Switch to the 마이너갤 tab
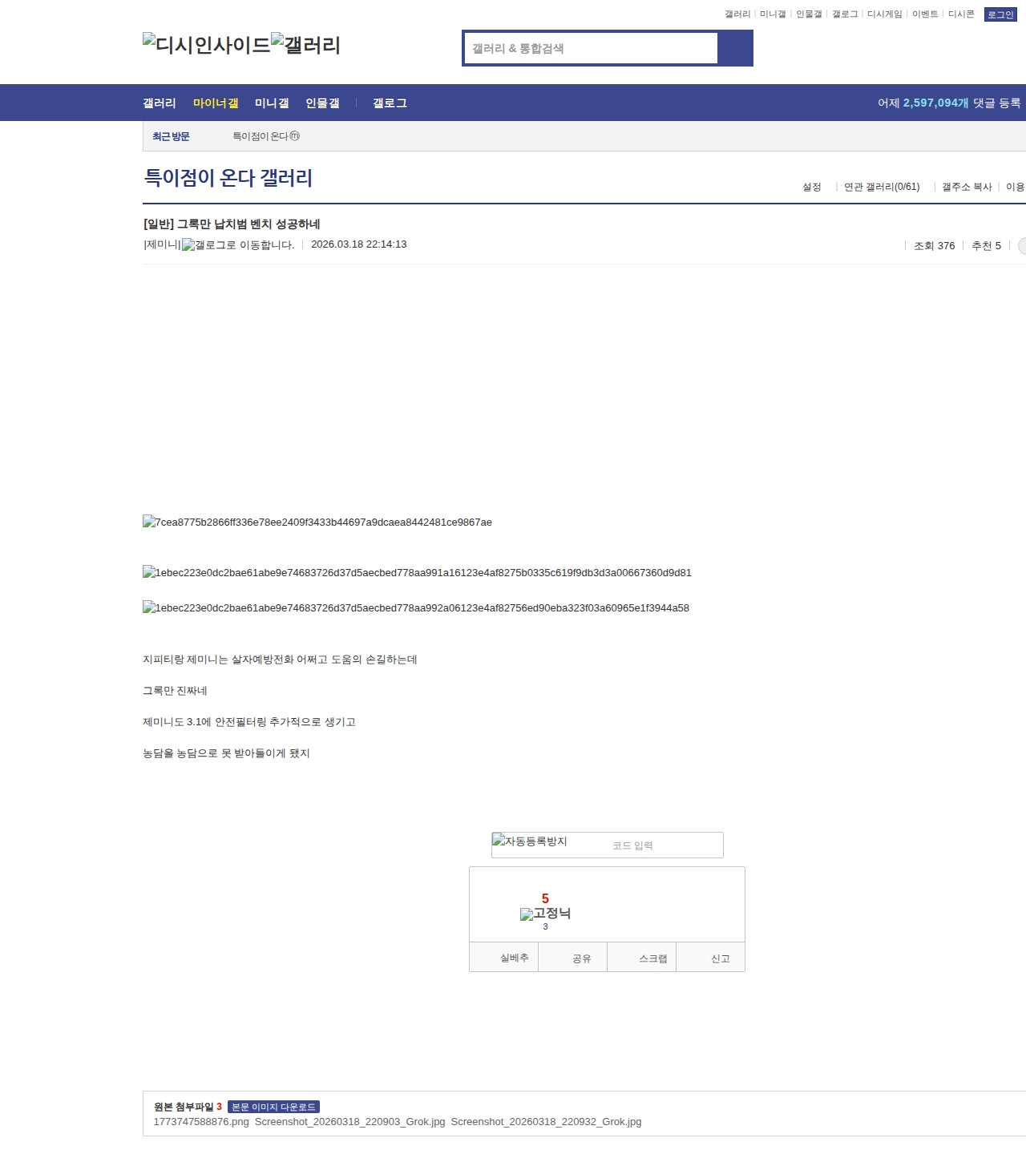 pos(216,103)
